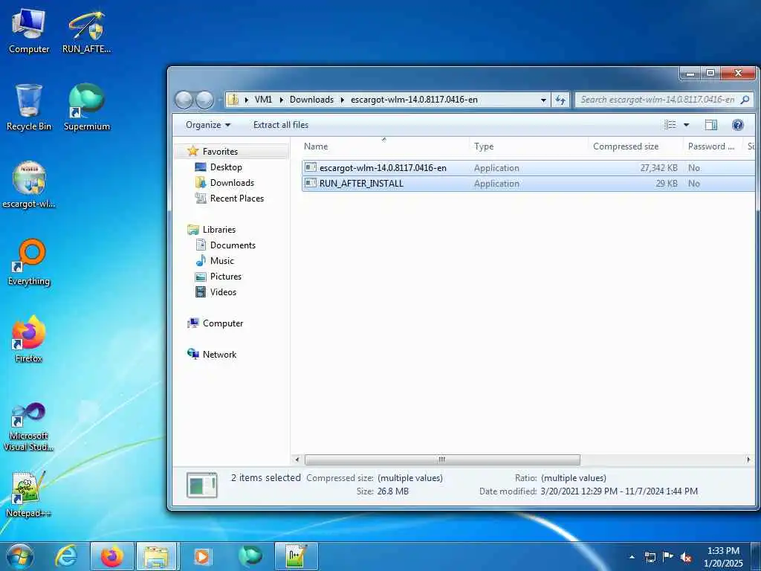Refresh the folder view

click(560, 100)
